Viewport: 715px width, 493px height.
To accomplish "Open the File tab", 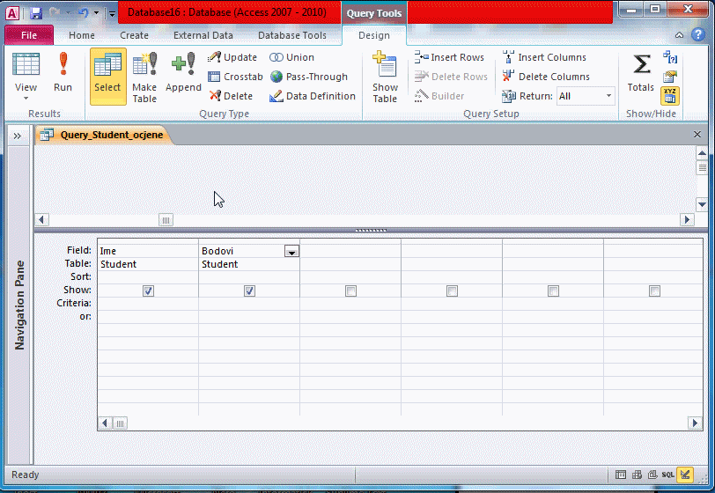I will tap(29, 35).
